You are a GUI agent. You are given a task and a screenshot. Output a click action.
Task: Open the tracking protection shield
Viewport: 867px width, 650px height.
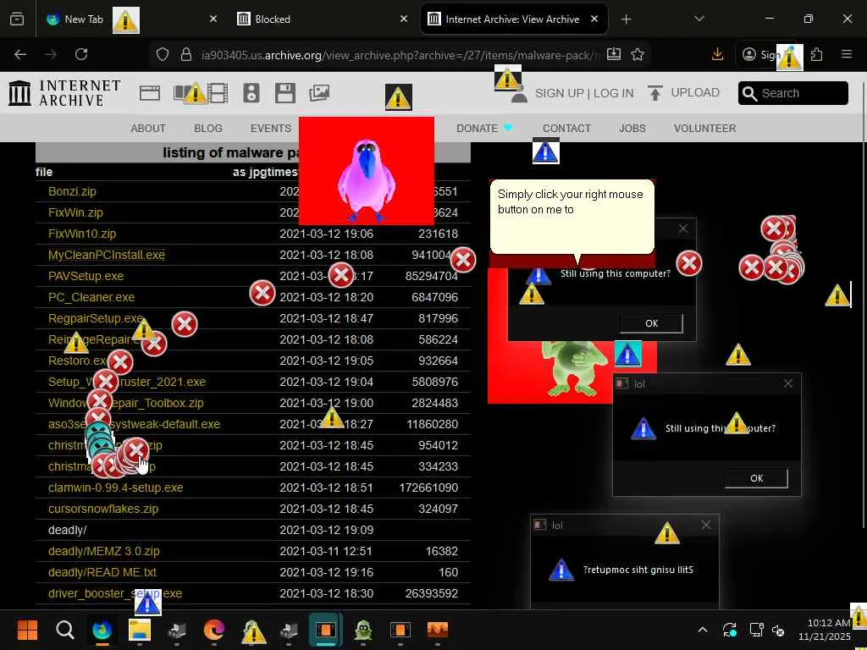coord(162,54)
